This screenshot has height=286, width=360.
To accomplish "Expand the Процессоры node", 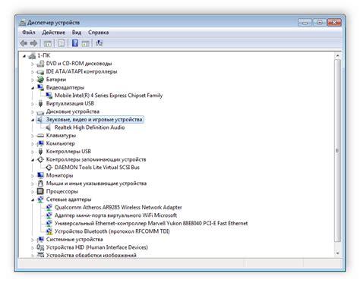I will point(33,192).
